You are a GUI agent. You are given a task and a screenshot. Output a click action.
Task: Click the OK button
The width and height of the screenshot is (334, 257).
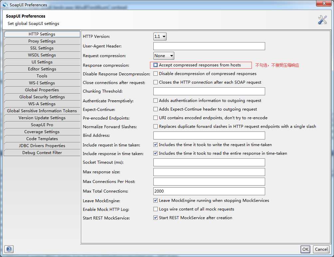(x=305, y=249)
